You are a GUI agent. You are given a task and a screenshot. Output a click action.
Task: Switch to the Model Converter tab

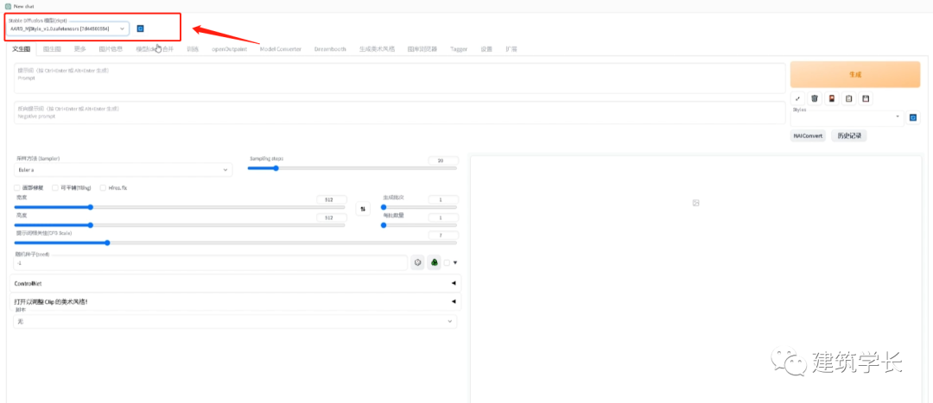click(x=281, y=49)
